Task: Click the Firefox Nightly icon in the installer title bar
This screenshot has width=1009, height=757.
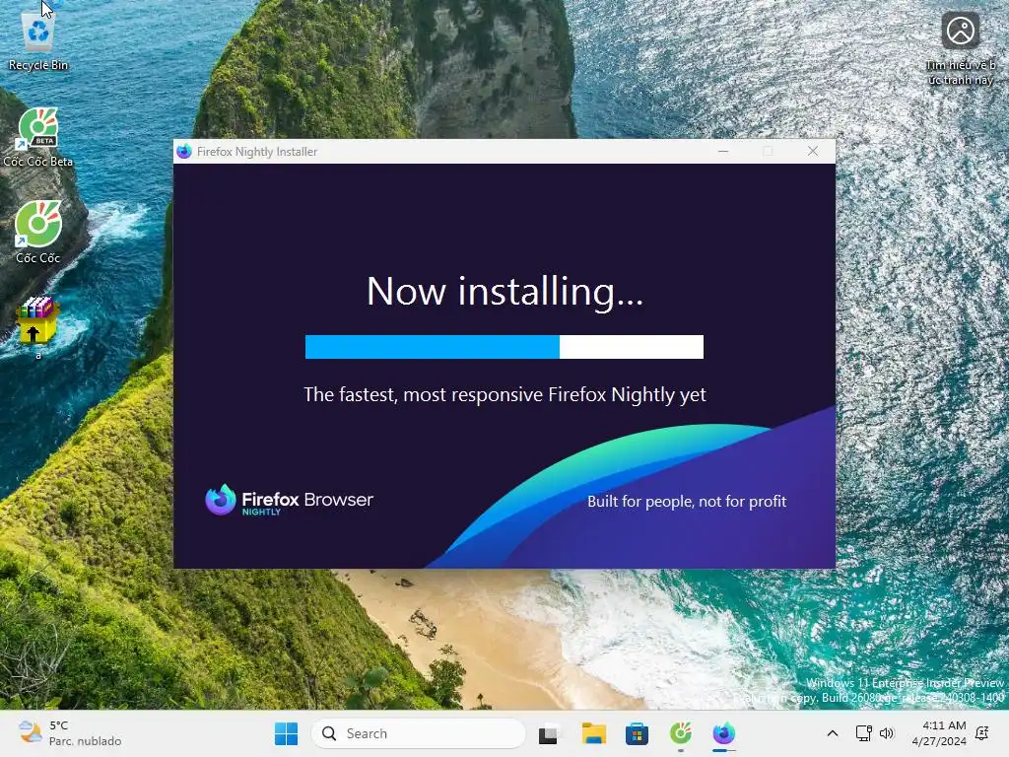Action: [x=184, y=151]
